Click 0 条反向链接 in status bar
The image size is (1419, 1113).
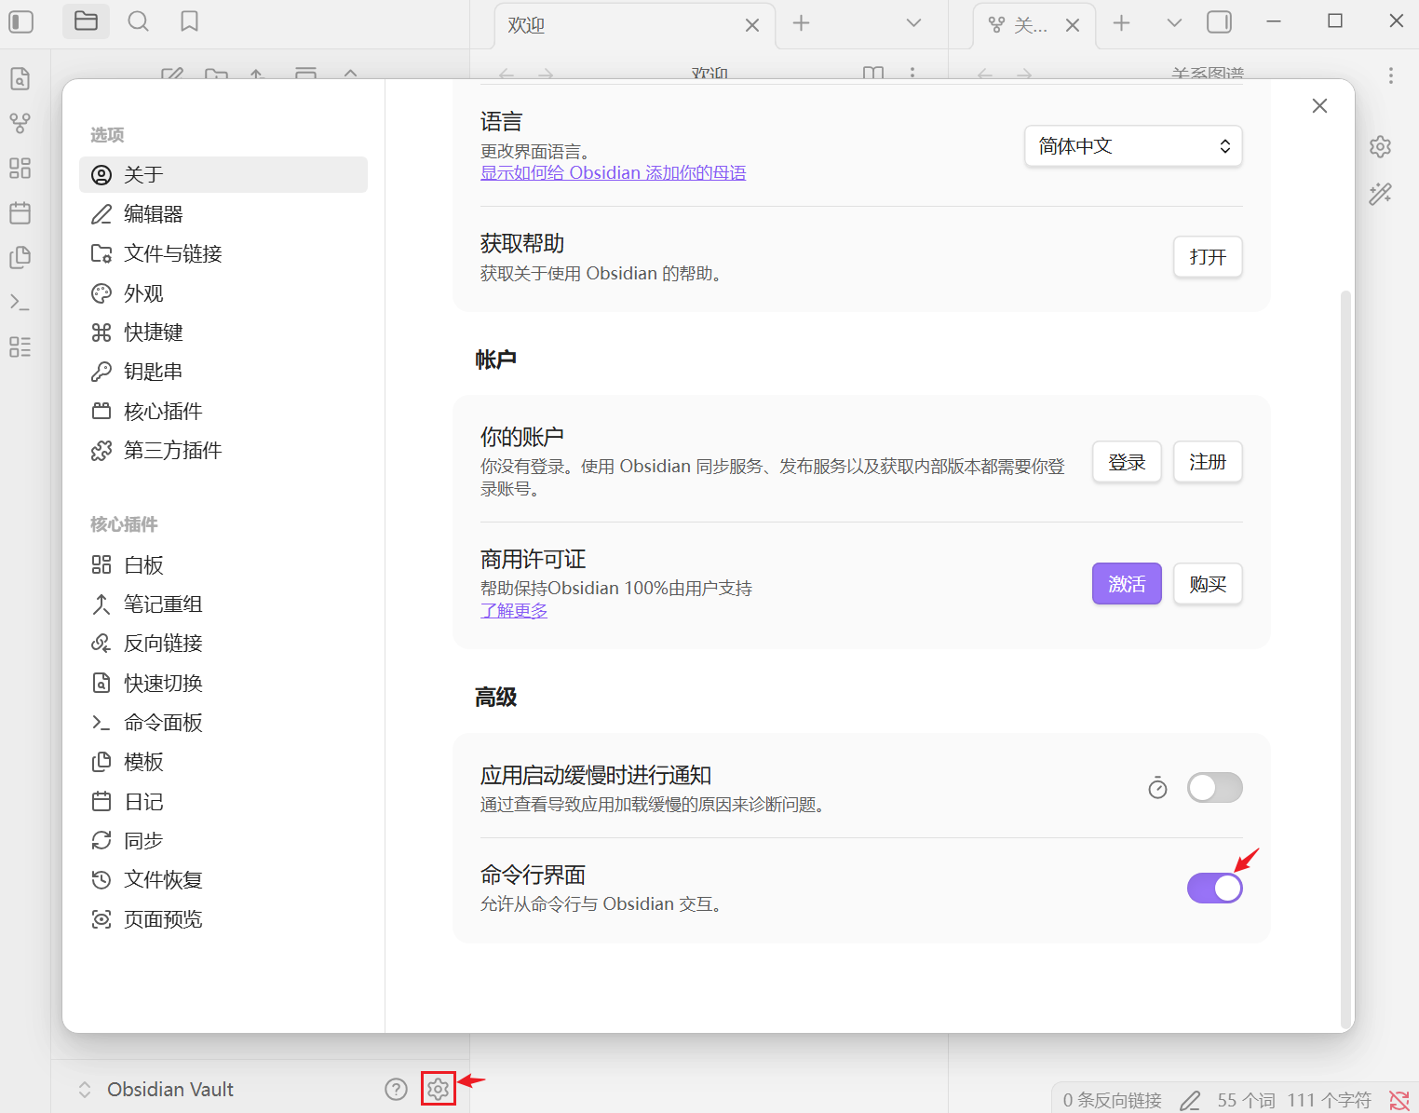tap(1112, 1100)
